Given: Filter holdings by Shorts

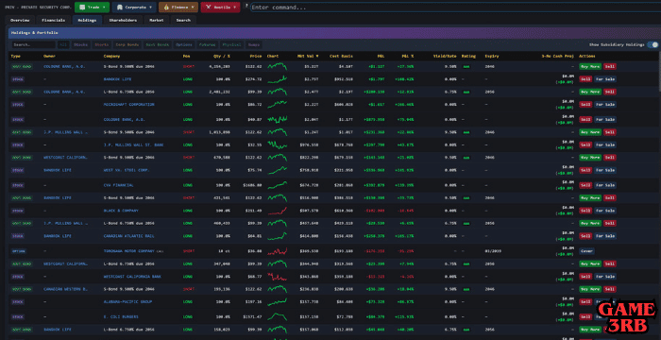Looking at the screenshot, I should click(102, 44).
